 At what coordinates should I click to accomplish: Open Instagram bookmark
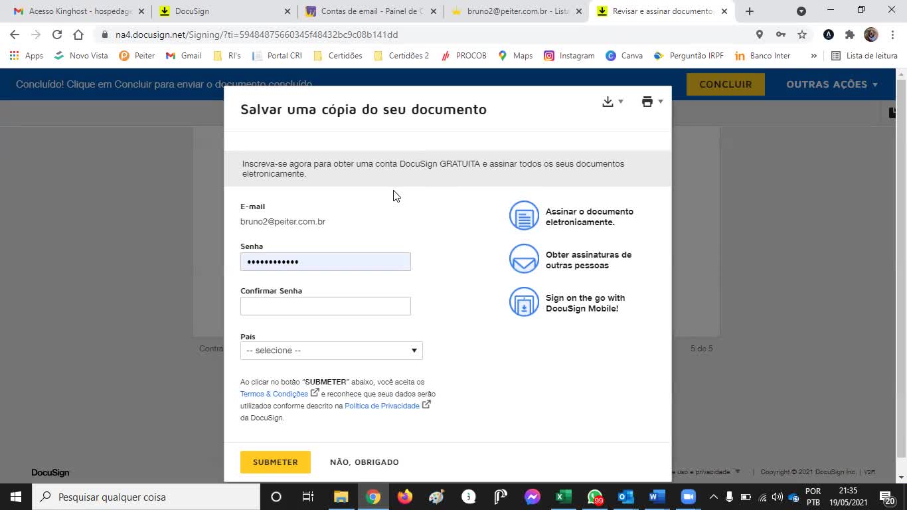[569, 56]
